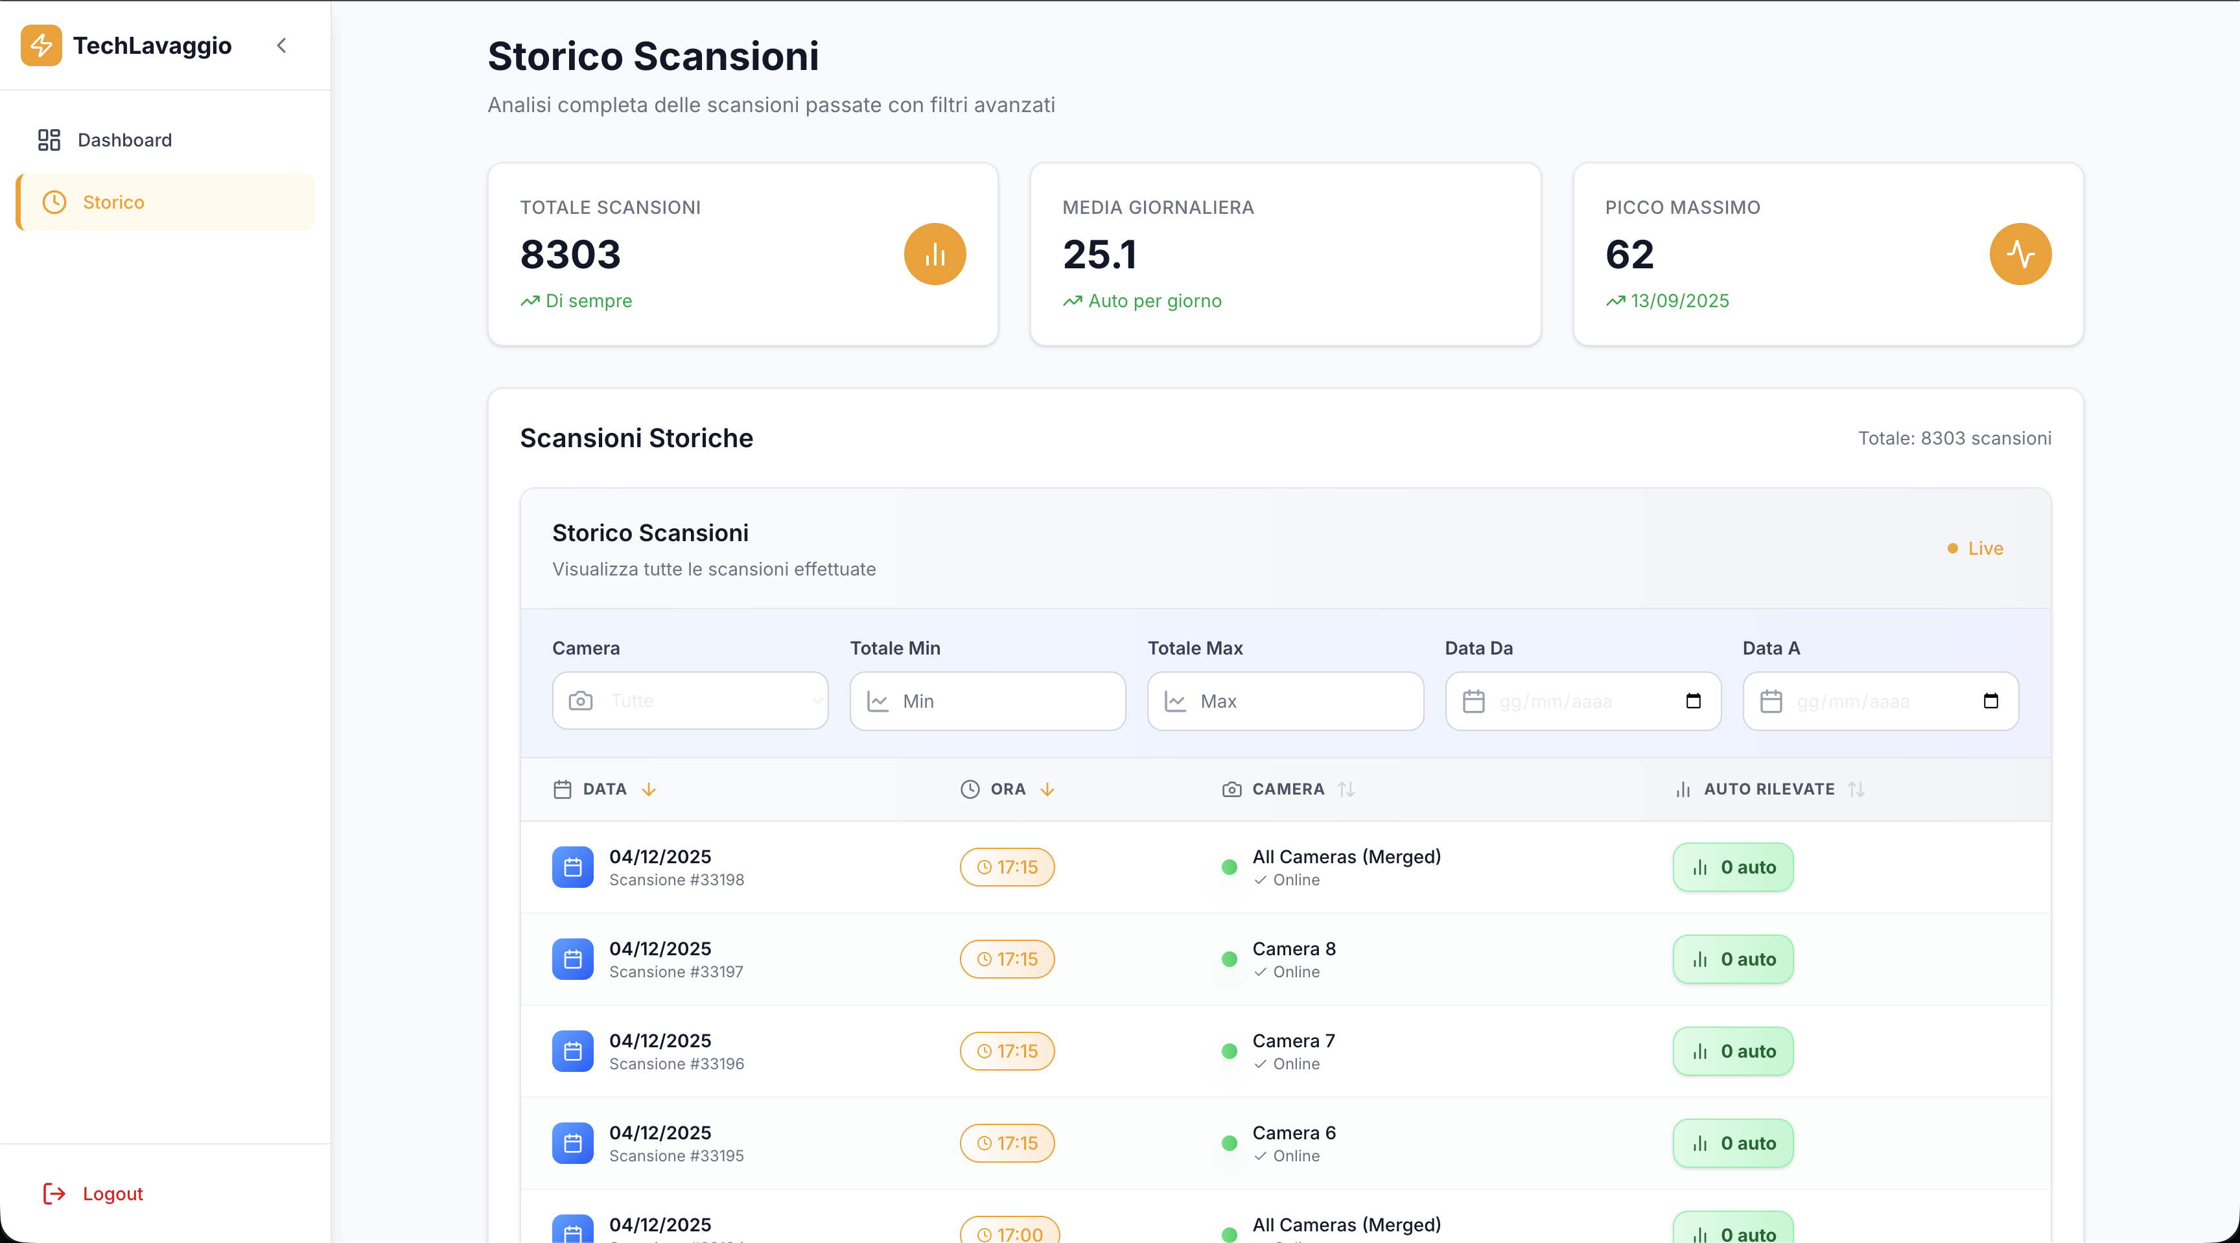Image resolution: width=2240 pixels, height=1243 pixels.
Task: Click the 17:15 time badge for Camera 8
Action: 1007,958
